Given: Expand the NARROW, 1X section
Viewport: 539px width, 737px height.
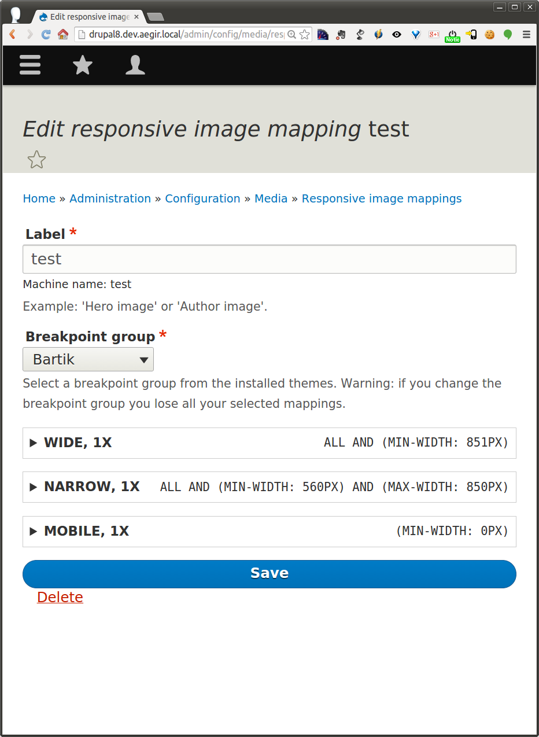Looking at the screenshot, I should pos(92,487).
